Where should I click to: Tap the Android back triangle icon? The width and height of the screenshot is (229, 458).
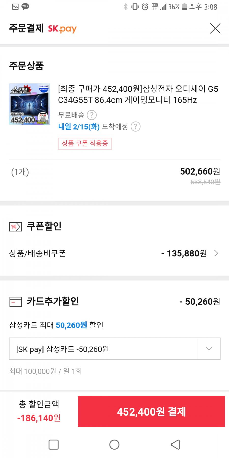point(175,445)
